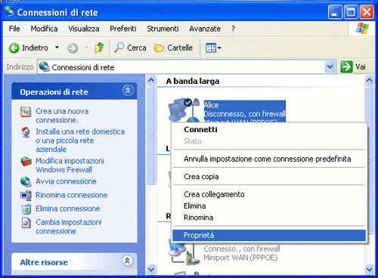This screenshot has height=278, width=378.
Task: Click the Windows flag logo
Action: click(362, 29)
